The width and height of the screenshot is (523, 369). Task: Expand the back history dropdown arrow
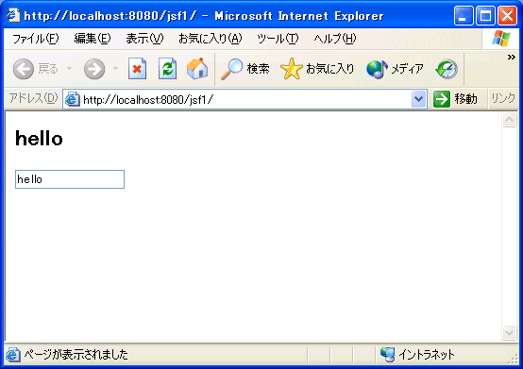click(x=69, y=69)
